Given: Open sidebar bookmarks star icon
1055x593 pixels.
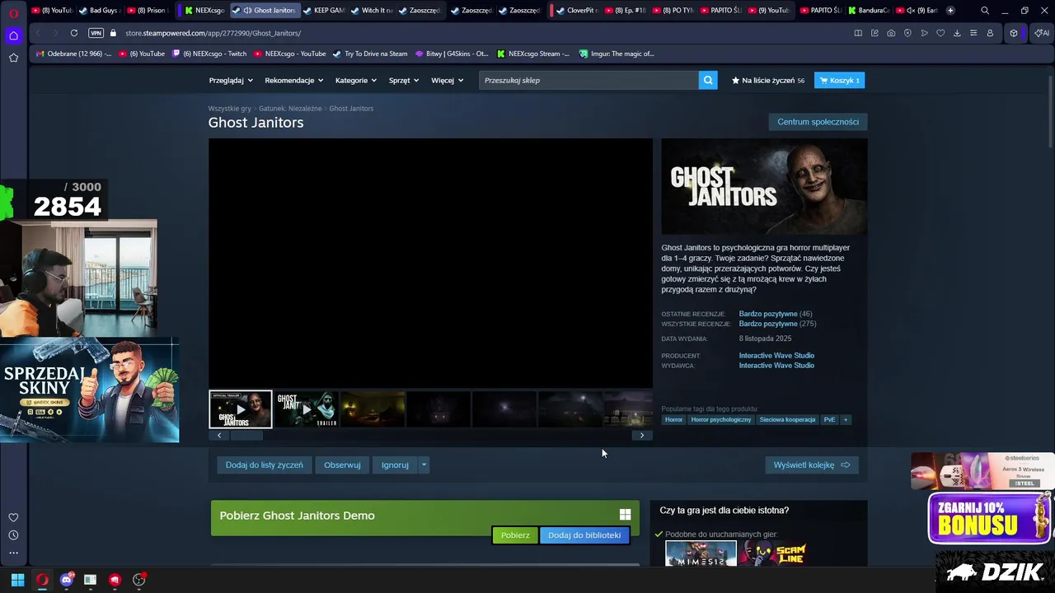Looking at the screenshot, I should [x=13, y=58].
